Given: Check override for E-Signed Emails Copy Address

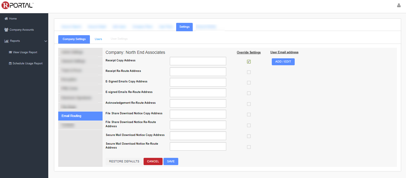Looking at the screenshot, I should click(x=249, y=82).
